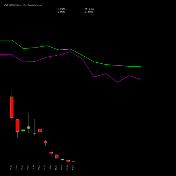Click the chart title text at top left
The height and width of the screenshot is (176, 176).
pyautogui.click(x=23, y=5)
